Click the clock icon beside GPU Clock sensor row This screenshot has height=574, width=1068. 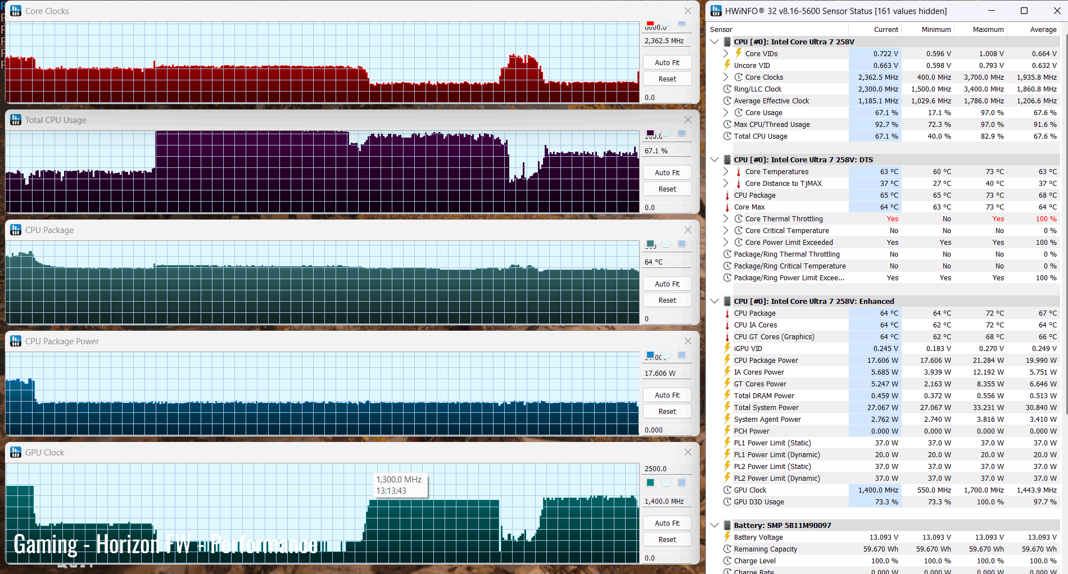point(727,490)
